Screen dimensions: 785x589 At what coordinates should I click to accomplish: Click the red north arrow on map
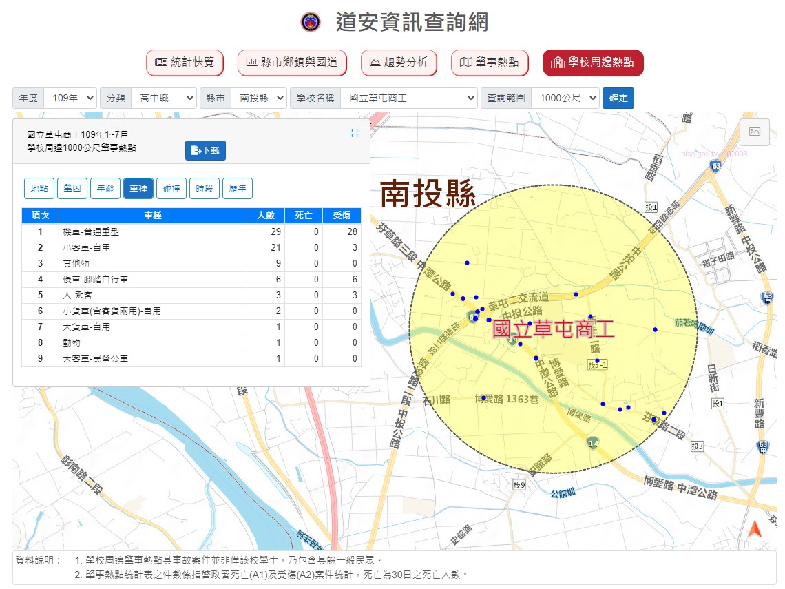coord(755,528)
